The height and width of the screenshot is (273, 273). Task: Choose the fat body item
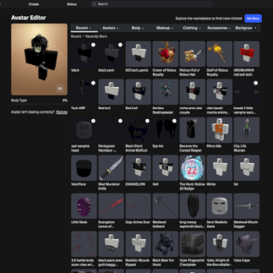[246, 168]
